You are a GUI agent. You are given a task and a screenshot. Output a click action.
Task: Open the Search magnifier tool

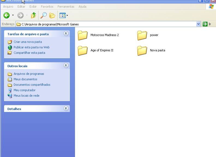(44, 15)
